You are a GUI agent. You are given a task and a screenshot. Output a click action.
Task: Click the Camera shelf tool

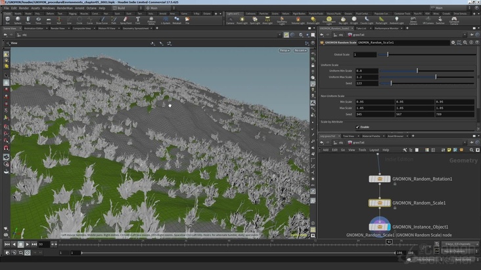click(230, 20)
